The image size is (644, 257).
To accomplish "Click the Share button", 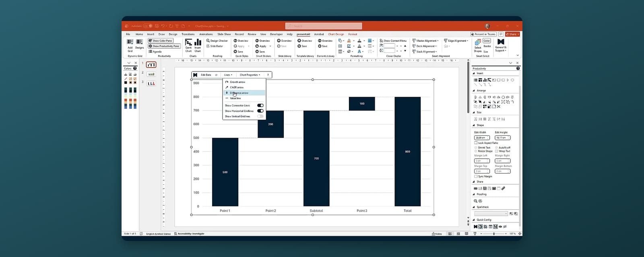I will [513, 34].
